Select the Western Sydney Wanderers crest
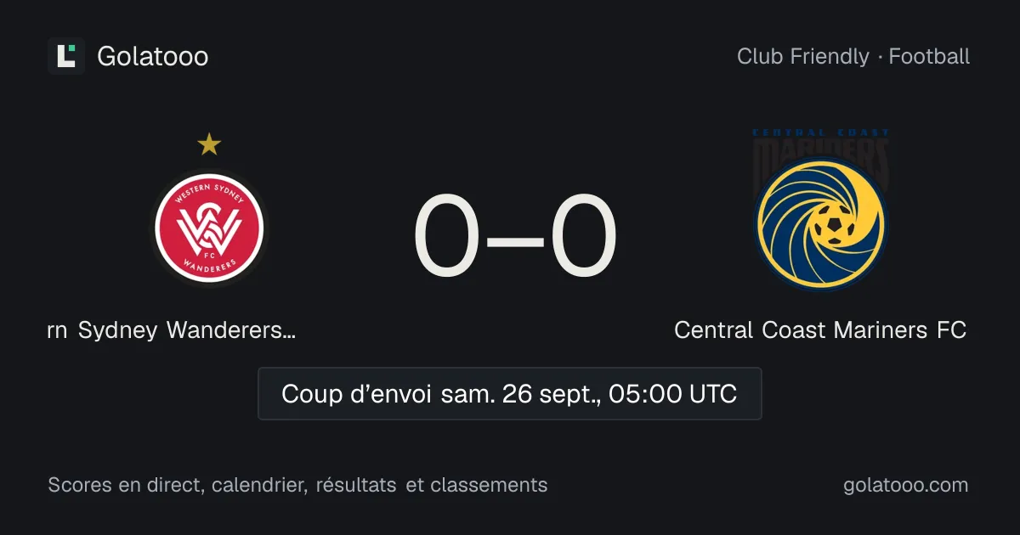This screenshot has width=1020, height=535. (x=209, y=228)
